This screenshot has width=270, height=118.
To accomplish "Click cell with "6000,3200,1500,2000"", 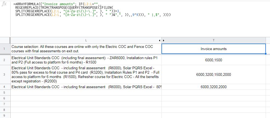I will 214,74.
